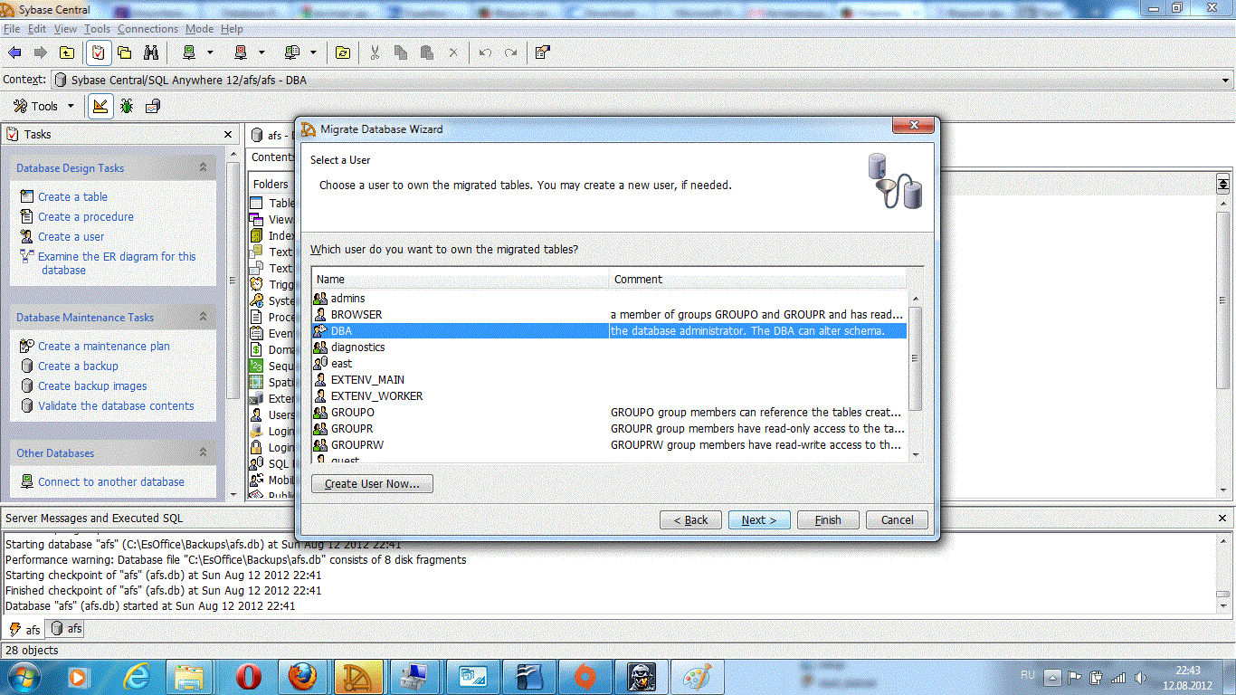Open the View menu
Screen dimensions: 1236x695
65,29
